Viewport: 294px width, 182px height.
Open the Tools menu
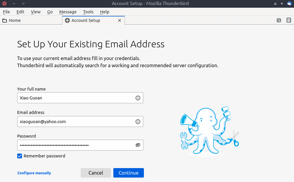pyautogui.click(x=88, y=12)
